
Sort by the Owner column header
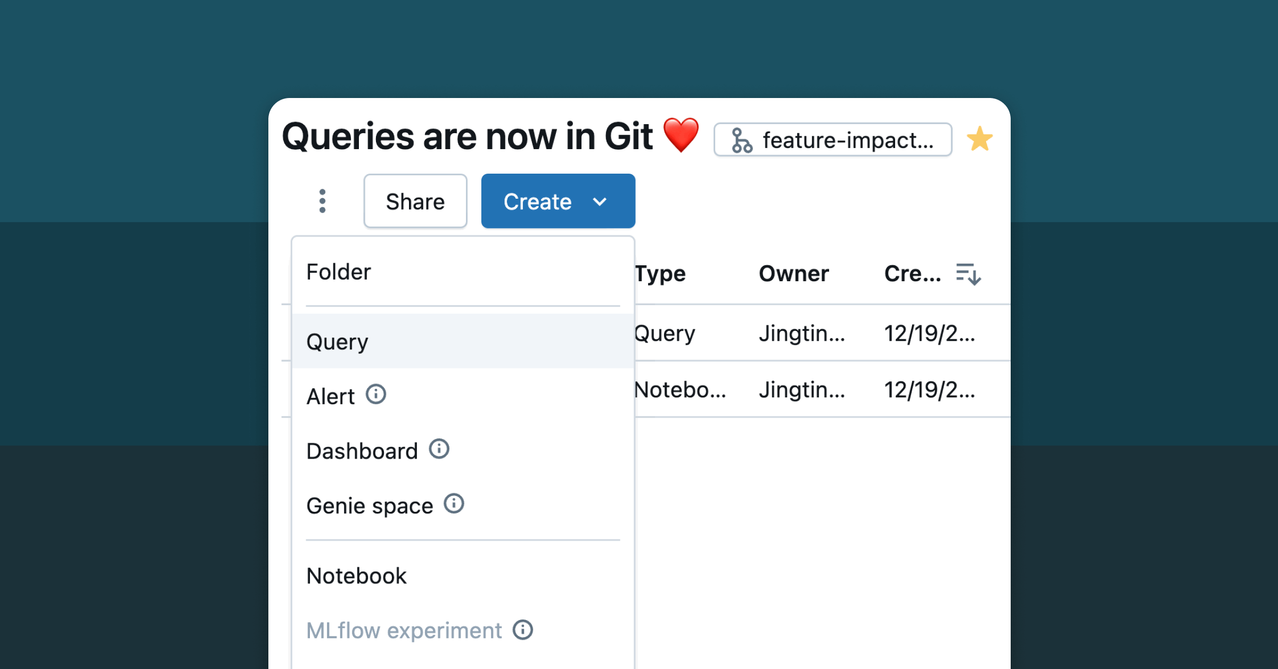[793, 274]
